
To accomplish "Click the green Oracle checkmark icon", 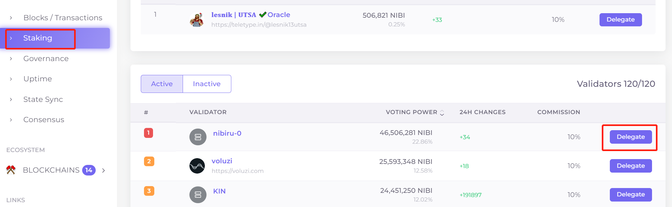I will point(263,15).
